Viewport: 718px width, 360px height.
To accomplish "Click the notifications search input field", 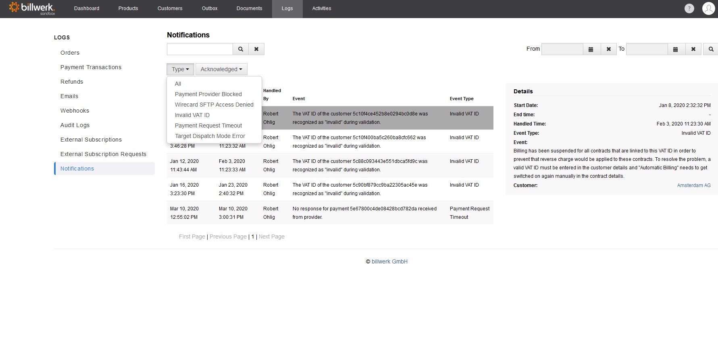I will pos(200,49).
